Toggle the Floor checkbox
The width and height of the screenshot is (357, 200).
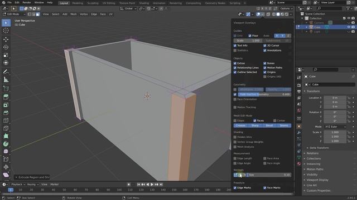(250, 36)
